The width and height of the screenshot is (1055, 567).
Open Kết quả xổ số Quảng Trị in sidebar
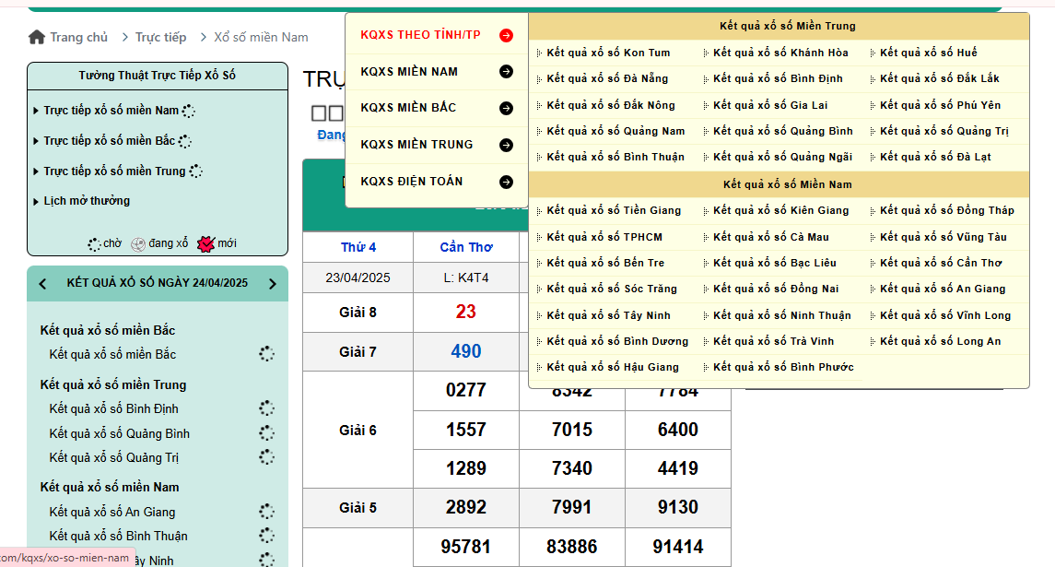point(113,458)
